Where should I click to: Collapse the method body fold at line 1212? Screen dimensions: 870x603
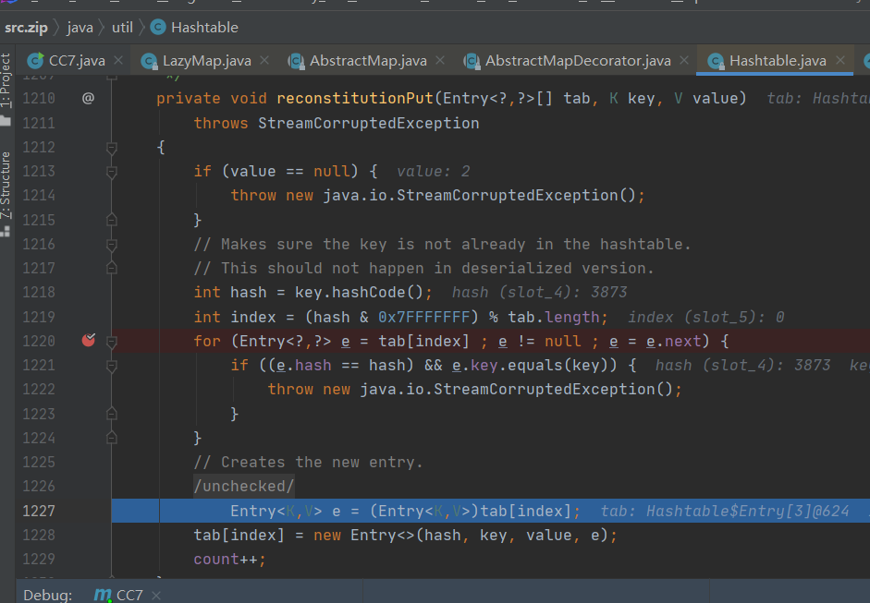click(x=112, y=148)
